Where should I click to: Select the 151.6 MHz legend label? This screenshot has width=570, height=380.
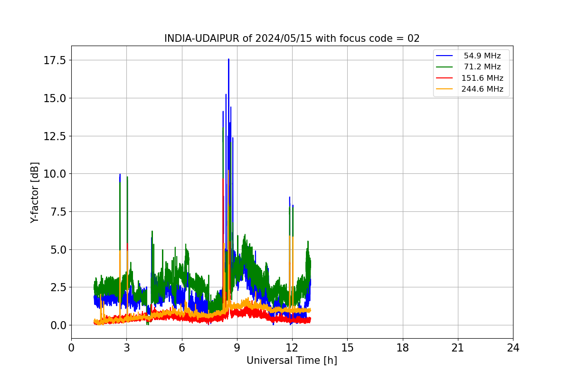tap(482, 78)
